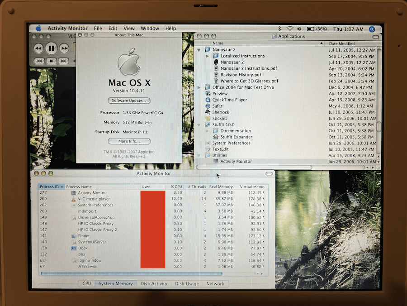407x306 pixels.
Task: Select Localized Instructions folder icon
Action: pos(216,56)
